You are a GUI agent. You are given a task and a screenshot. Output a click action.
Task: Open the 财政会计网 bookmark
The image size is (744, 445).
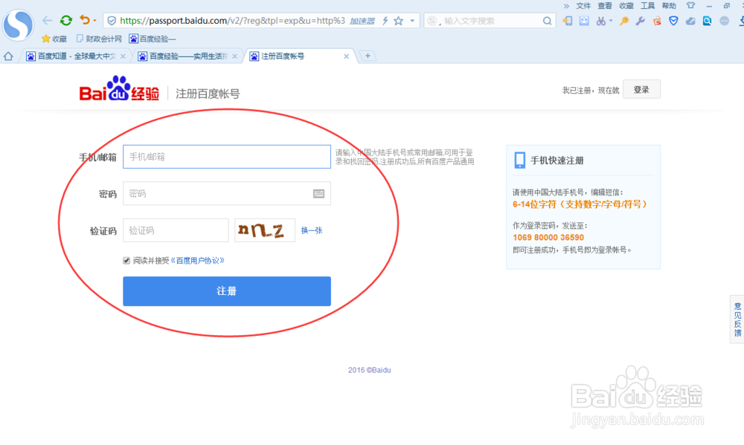point(99,39)
